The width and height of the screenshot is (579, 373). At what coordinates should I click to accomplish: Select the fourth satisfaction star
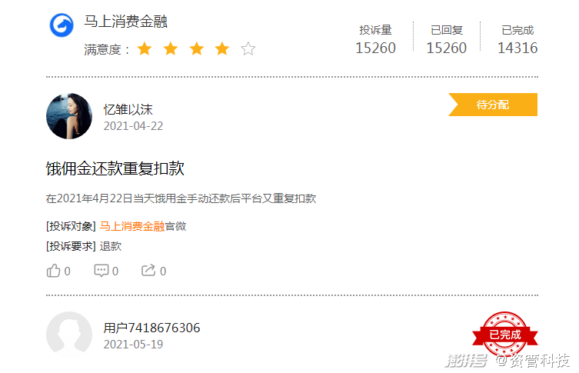tap(222, 48)
